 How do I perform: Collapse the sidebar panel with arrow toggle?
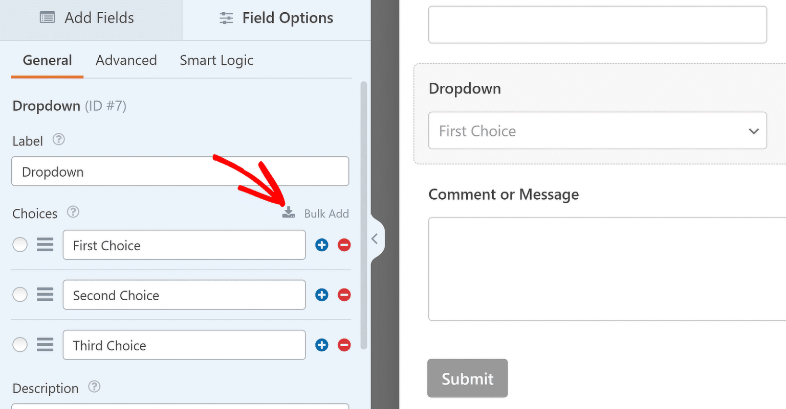[x=375, y=238]
